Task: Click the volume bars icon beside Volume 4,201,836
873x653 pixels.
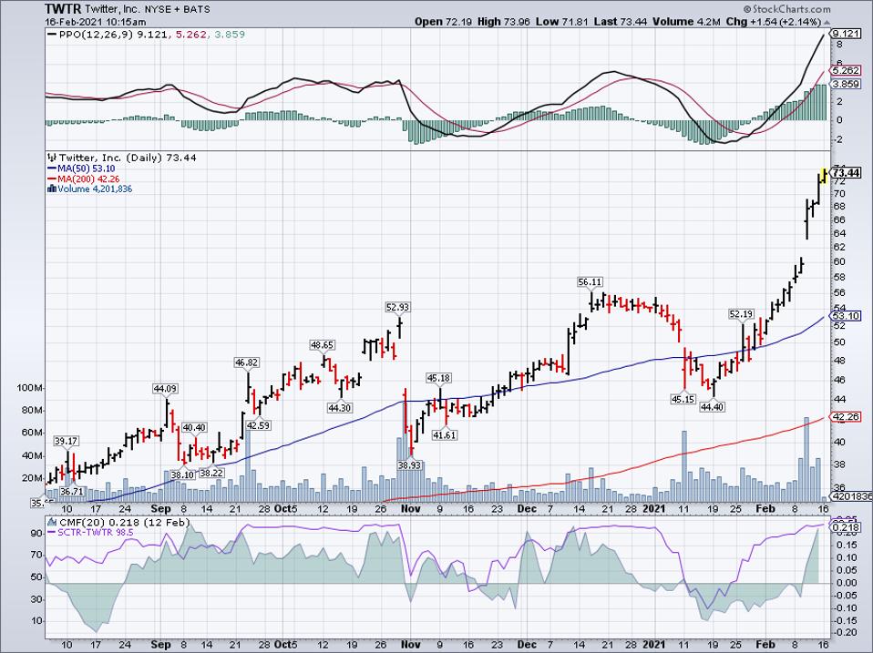Action: click(52, 189)
